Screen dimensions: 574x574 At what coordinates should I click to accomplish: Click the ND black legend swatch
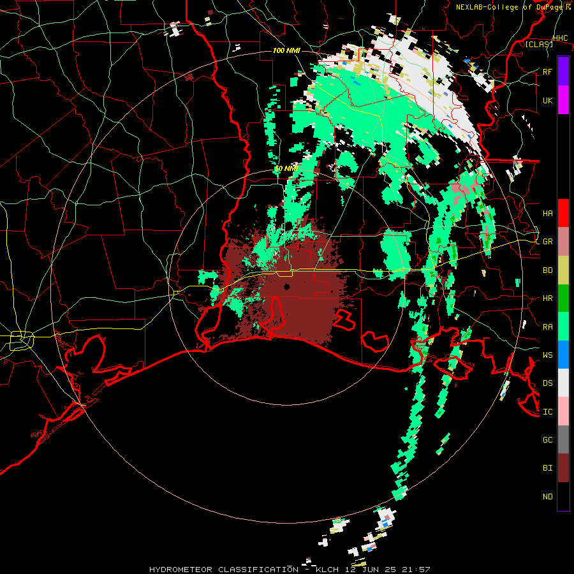point(563,496)
